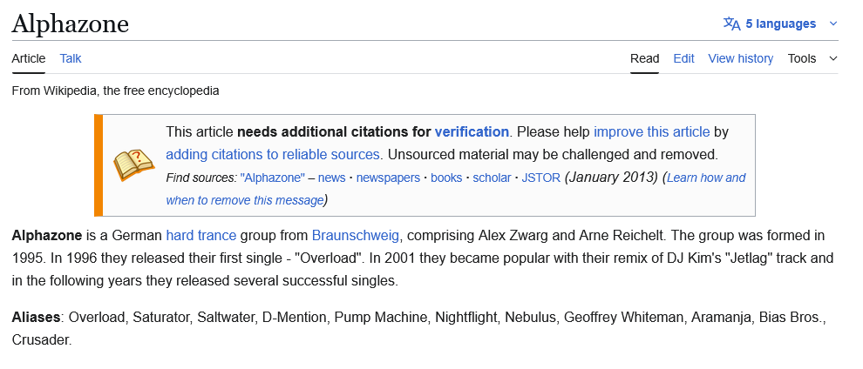Search sources via the news link
Screen dimensions: 863x369
click(331, 178)
